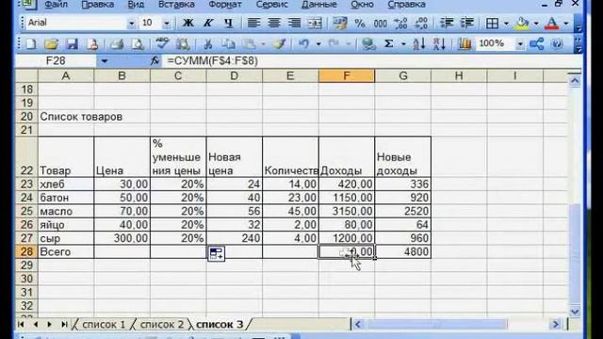
Task: Increase decimal places icon
Action: click(x=400, y=23)
